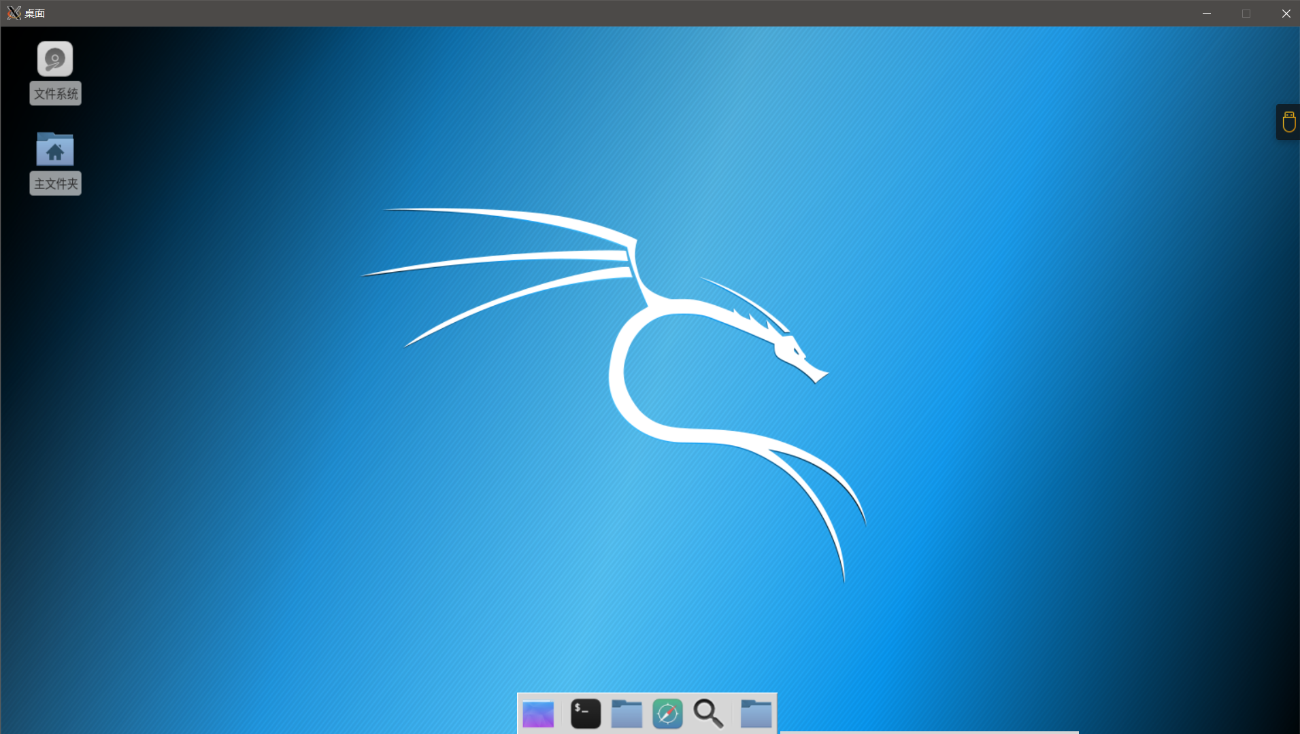This screenshot has height=734, width=1300.
Task: Minimize the 桌面 window
Action: (x=1207, y=14)
